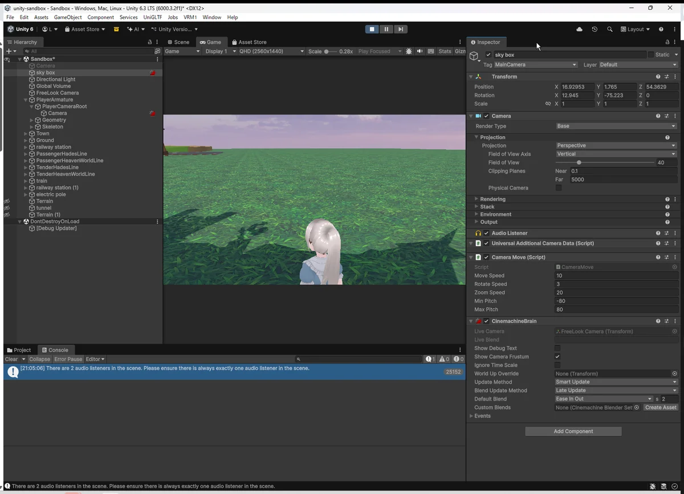Expand the Town object in Hierarchy

(26, 134)
